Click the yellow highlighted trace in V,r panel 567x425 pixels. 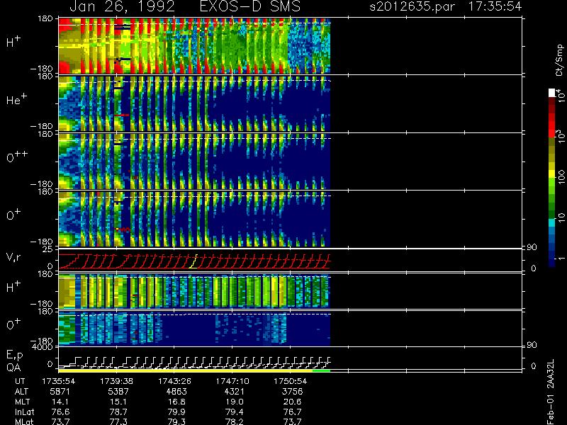tap(193, 261)
